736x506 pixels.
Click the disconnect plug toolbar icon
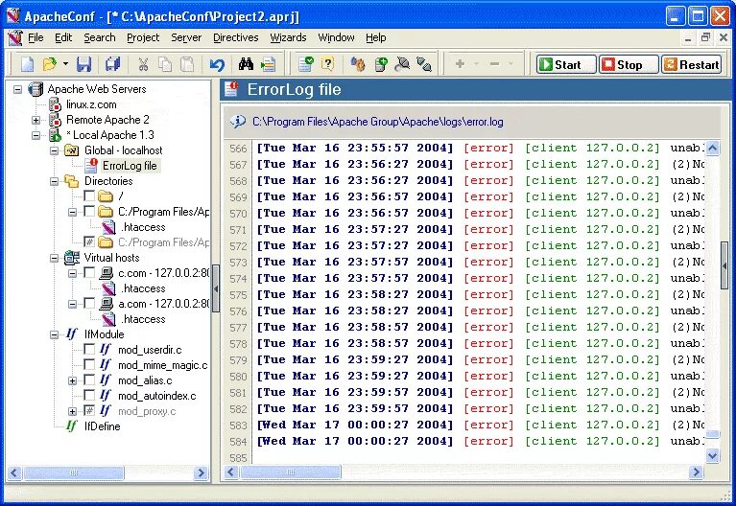pos(424,64)
